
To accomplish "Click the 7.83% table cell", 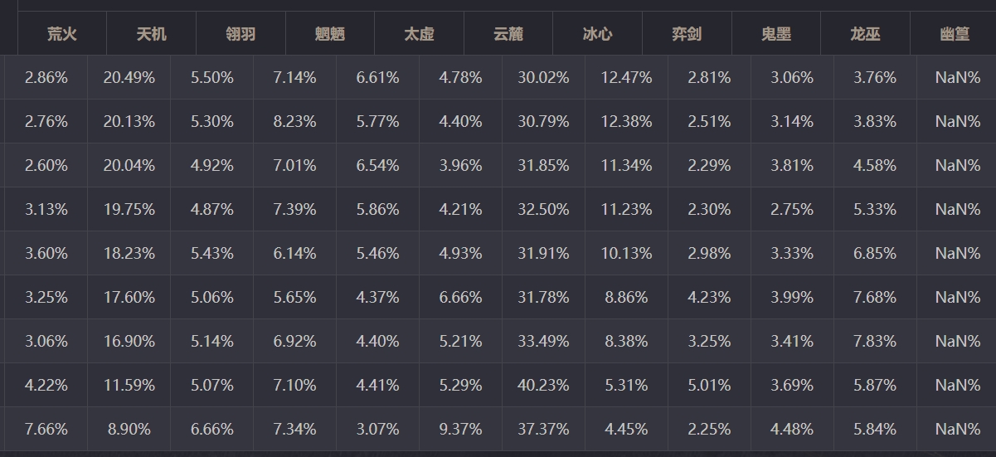I will tap(876, 341).
